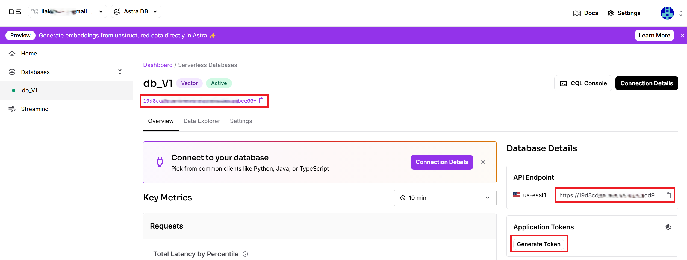The width and height of the screenshot is (687, 260).
Task: Open Application Tokens gear settings
Action: [x=668, y=227]
